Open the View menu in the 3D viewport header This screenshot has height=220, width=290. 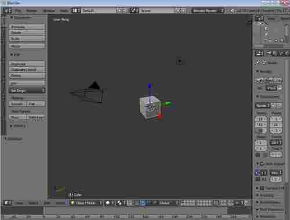(19, 203)
